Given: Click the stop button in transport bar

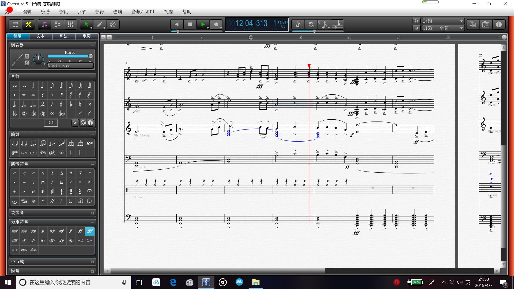Looking at the screenshot, I should point(190,24).
